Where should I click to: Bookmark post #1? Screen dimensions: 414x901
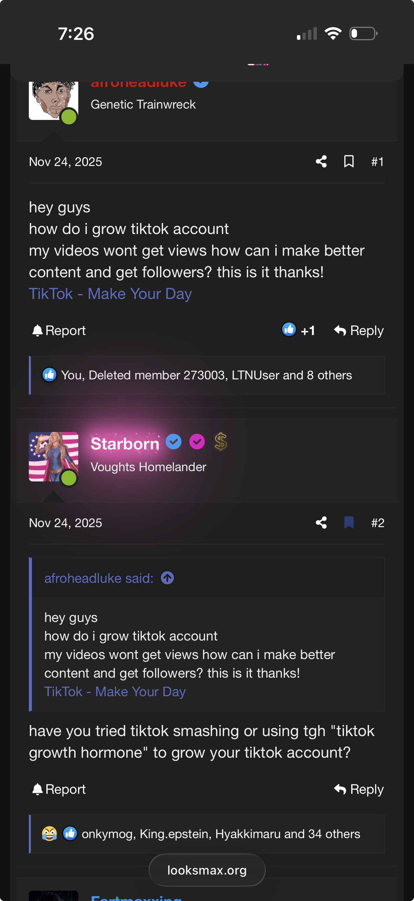pos(348,161)
